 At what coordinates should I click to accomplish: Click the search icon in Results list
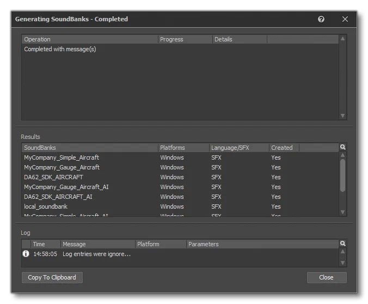(342, 147)
